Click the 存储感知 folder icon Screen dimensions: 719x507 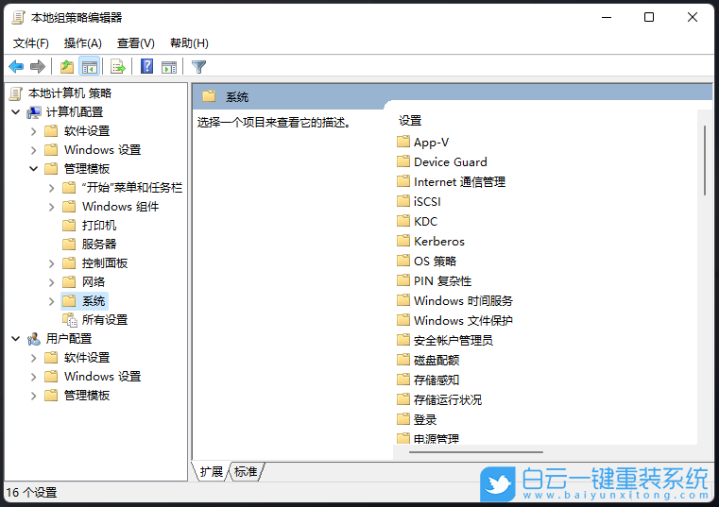point(403,380)
